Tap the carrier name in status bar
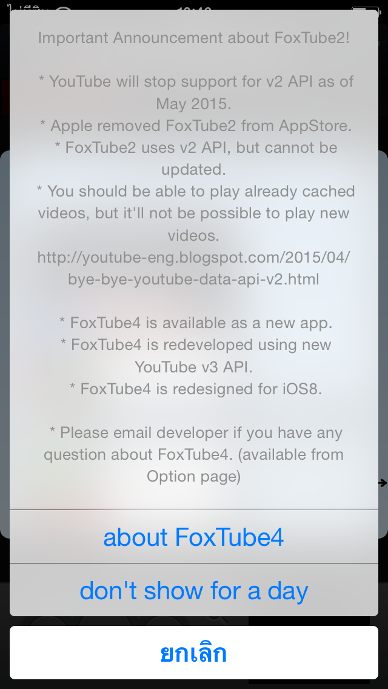Screen dimensions: 388x689 pyautogui.click(x=28, y=8)
